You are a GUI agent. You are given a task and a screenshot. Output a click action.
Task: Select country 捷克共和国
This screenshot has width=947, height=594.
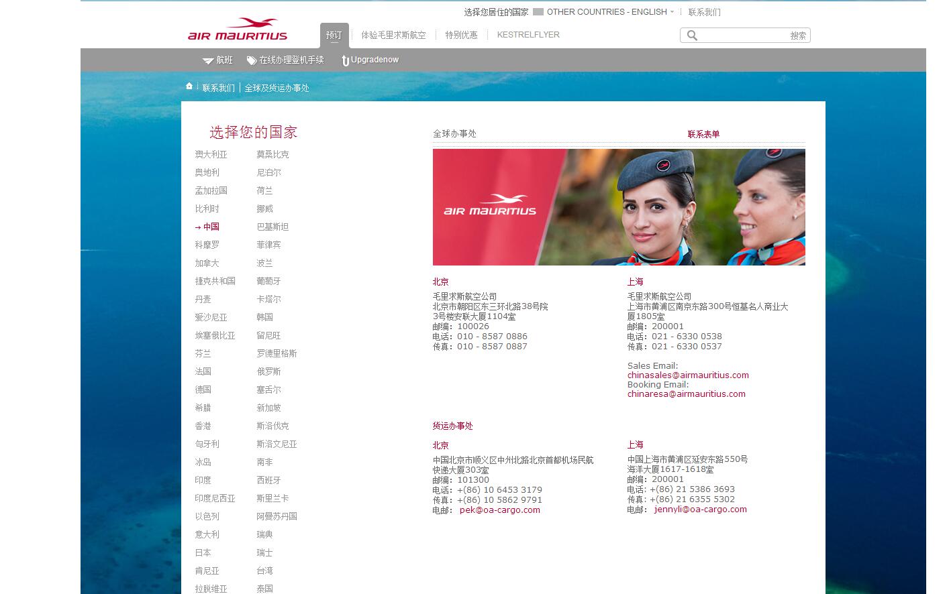click(x=215, y=281)
